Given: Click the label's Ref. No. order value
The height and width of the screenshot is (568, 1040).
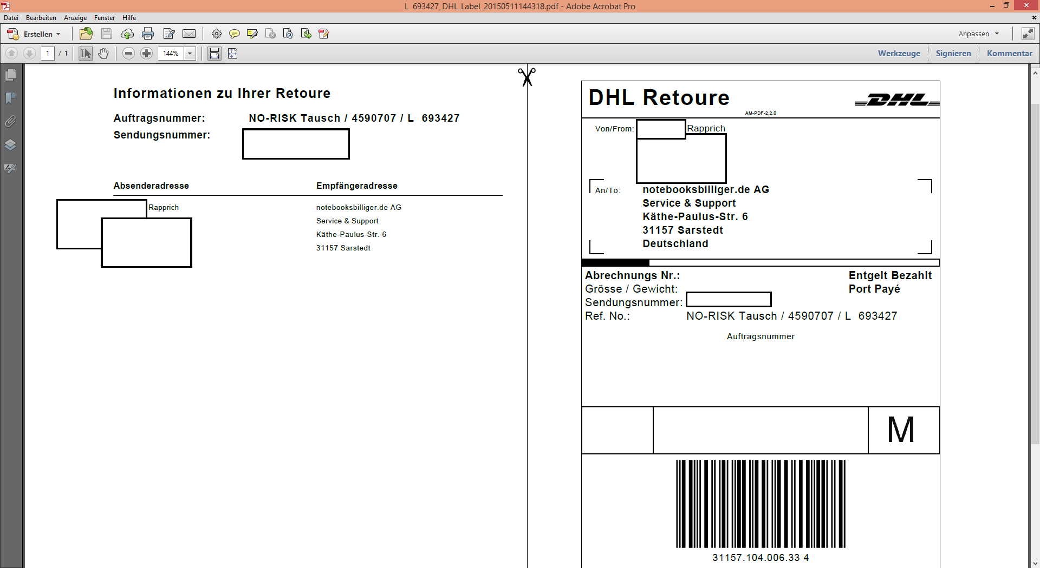Looking at the screenshot, I should point(791,316).
